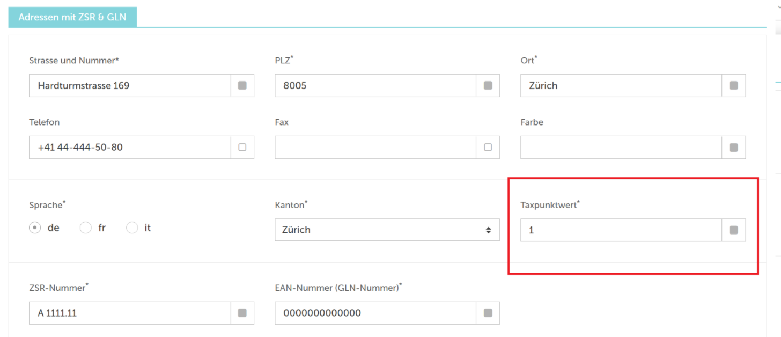This screenshot has width=781, height=337.
Task: Click the Farbe color input field
Action: click(x=621, y=147)
